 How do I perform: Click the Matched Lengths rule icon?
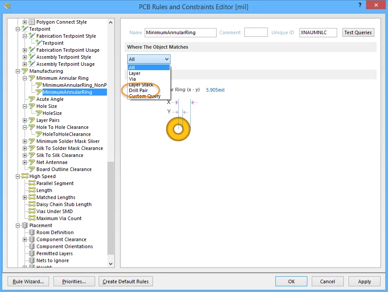(x=32, y=197)
